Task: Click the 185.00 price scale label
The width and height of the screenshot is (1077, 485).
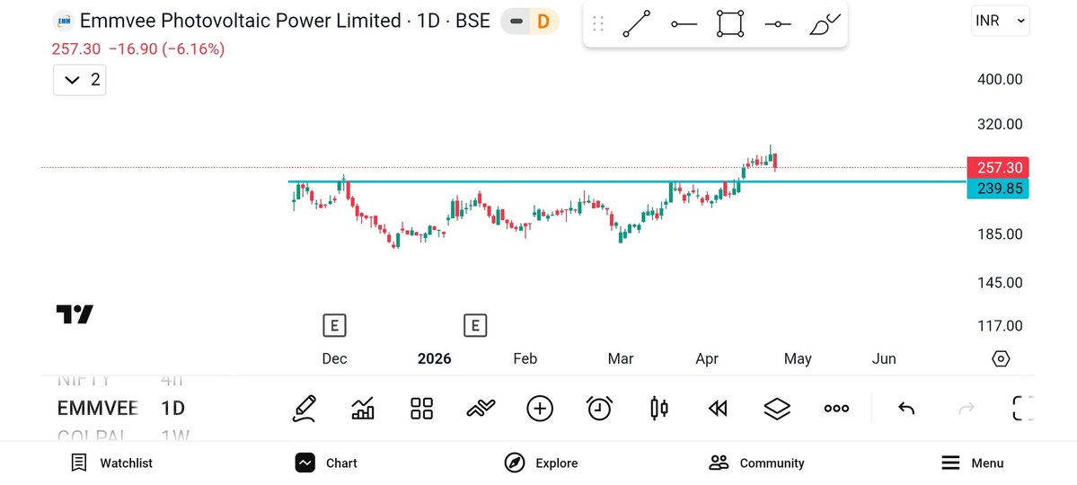Action: pyautogui.click(x=1000, y=234)
